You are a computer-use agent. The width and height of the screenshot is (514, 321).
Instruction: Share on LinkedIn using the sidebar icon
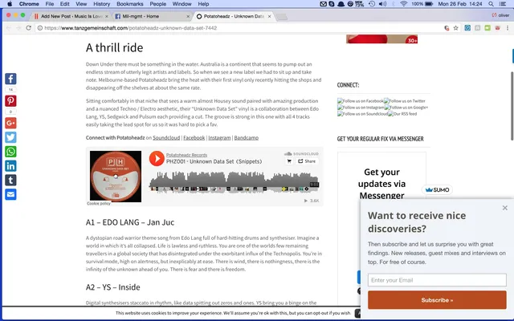coord(10,166)
